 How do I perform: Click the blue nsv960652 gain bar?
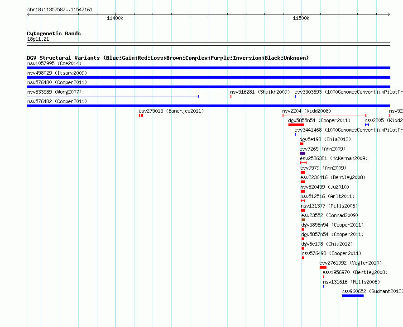[353, 296]
